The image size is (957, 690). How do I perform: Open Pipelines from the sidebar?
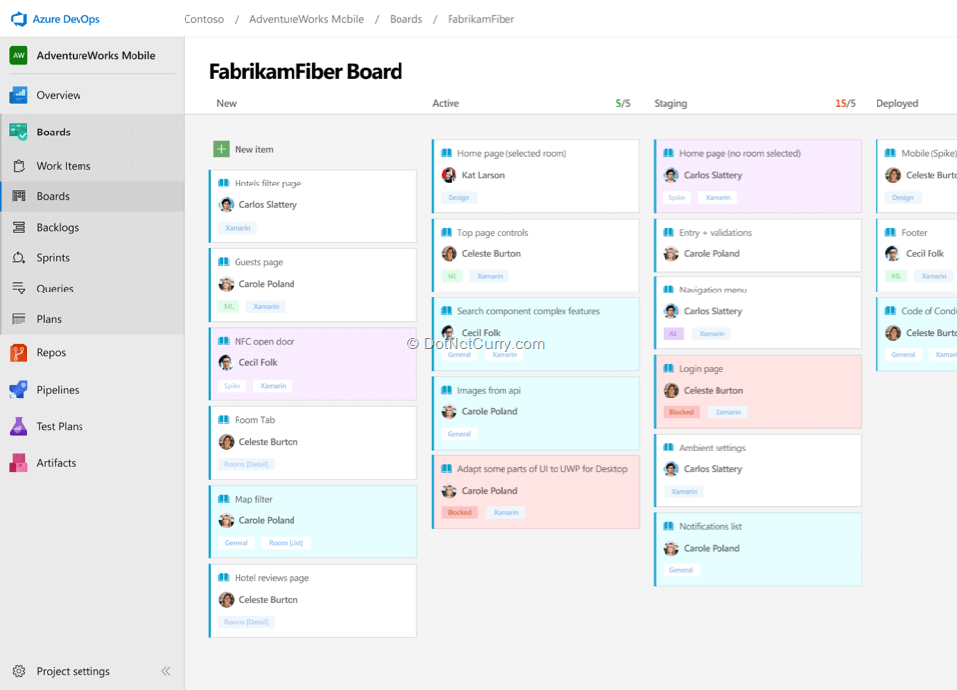(x=62, y=390)
